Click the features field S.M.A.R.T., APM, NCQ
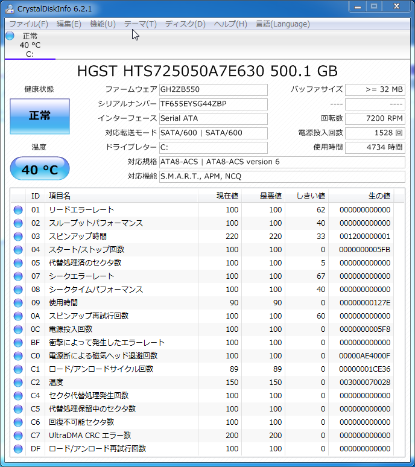 pyautogui.click(x=282, y=176)
